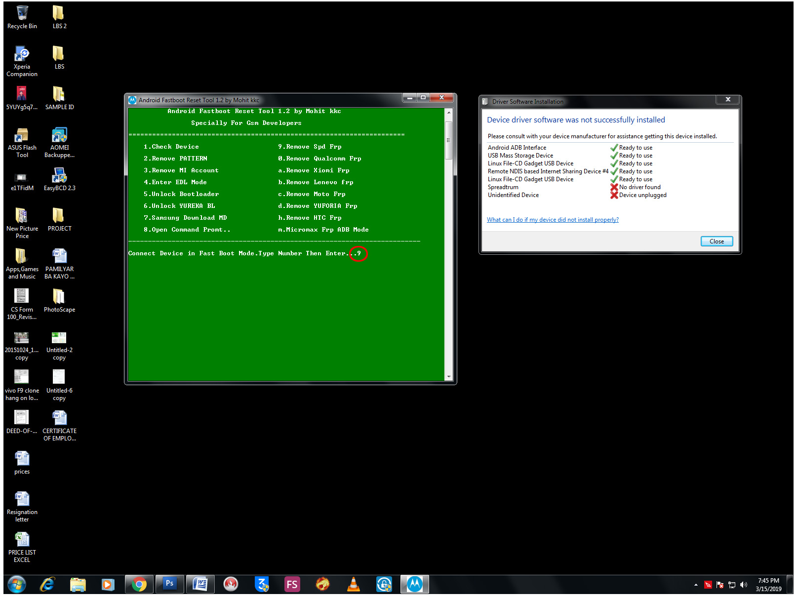Open the taskbar clock and date
797x597 pixels.
[x=768, y=585]
